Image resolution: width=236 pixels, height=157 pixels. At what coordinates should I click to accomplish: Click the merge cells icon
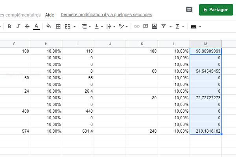pos(68,27)
